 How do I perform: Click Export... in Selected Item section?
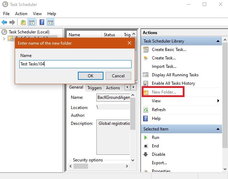[x=159, y=163]
